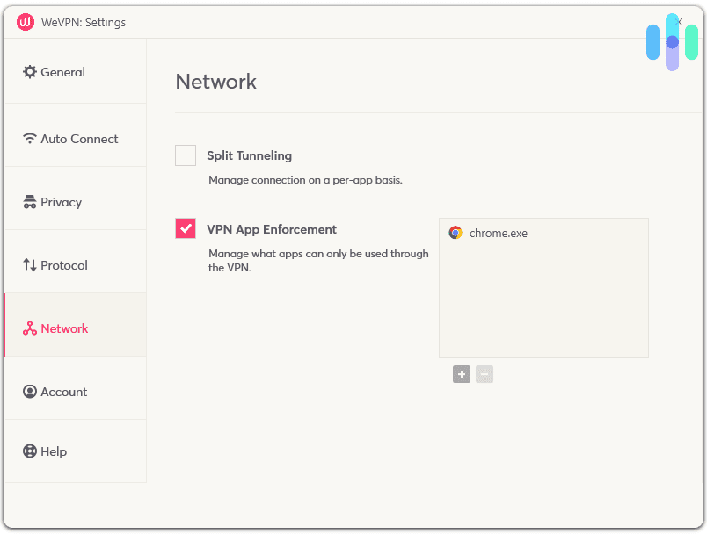707x534 pixels.
Task: Open the General settings section
Action: 60,72
